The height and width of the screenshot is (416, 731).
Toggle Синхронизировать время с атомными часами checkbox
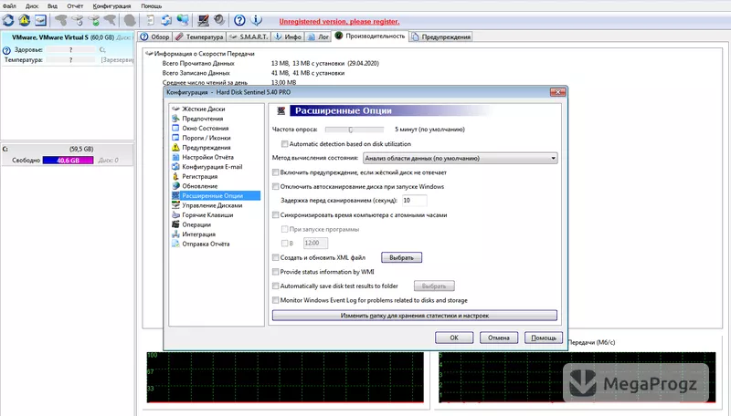click(276, 215)
